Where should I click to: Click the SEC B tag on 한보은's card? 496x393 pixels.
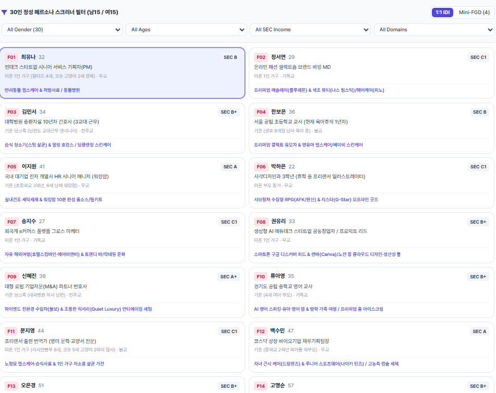[x=479, y=112]
